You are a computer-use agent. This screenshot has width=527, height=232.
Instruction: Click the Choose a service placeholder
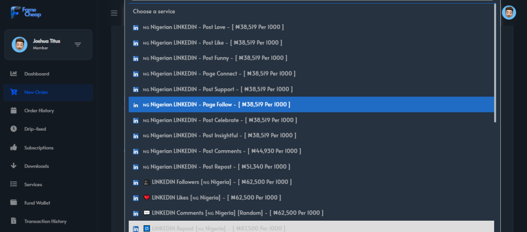(x=154, y=11)
